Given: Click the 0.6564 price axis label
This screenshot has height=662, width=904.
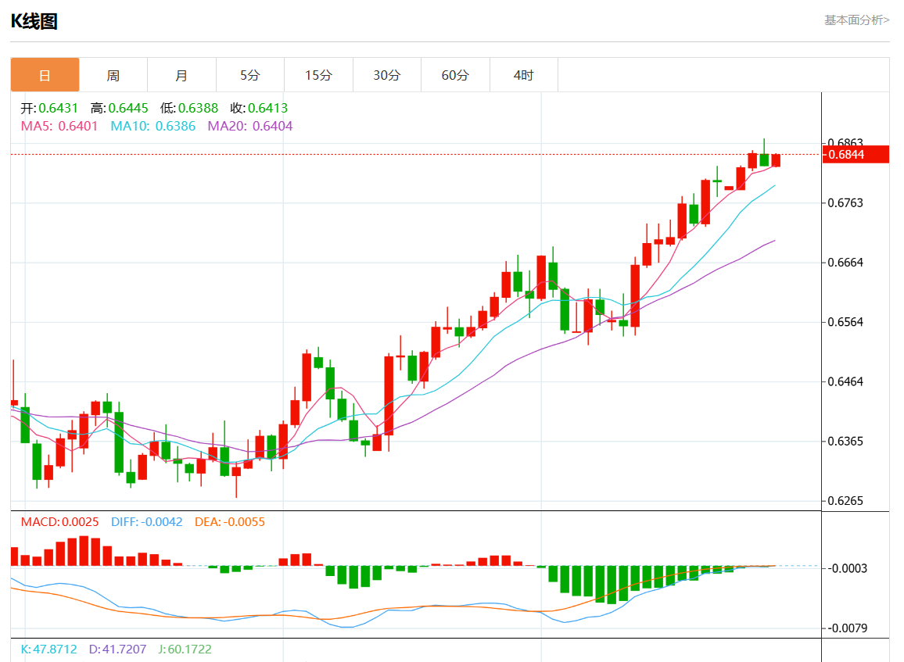Looking at the screenshot, I should point(845,322).
